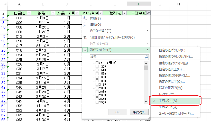
Task: Click cell containing 伝票 040
Action: pyautogui.click(x=19, y=87)
